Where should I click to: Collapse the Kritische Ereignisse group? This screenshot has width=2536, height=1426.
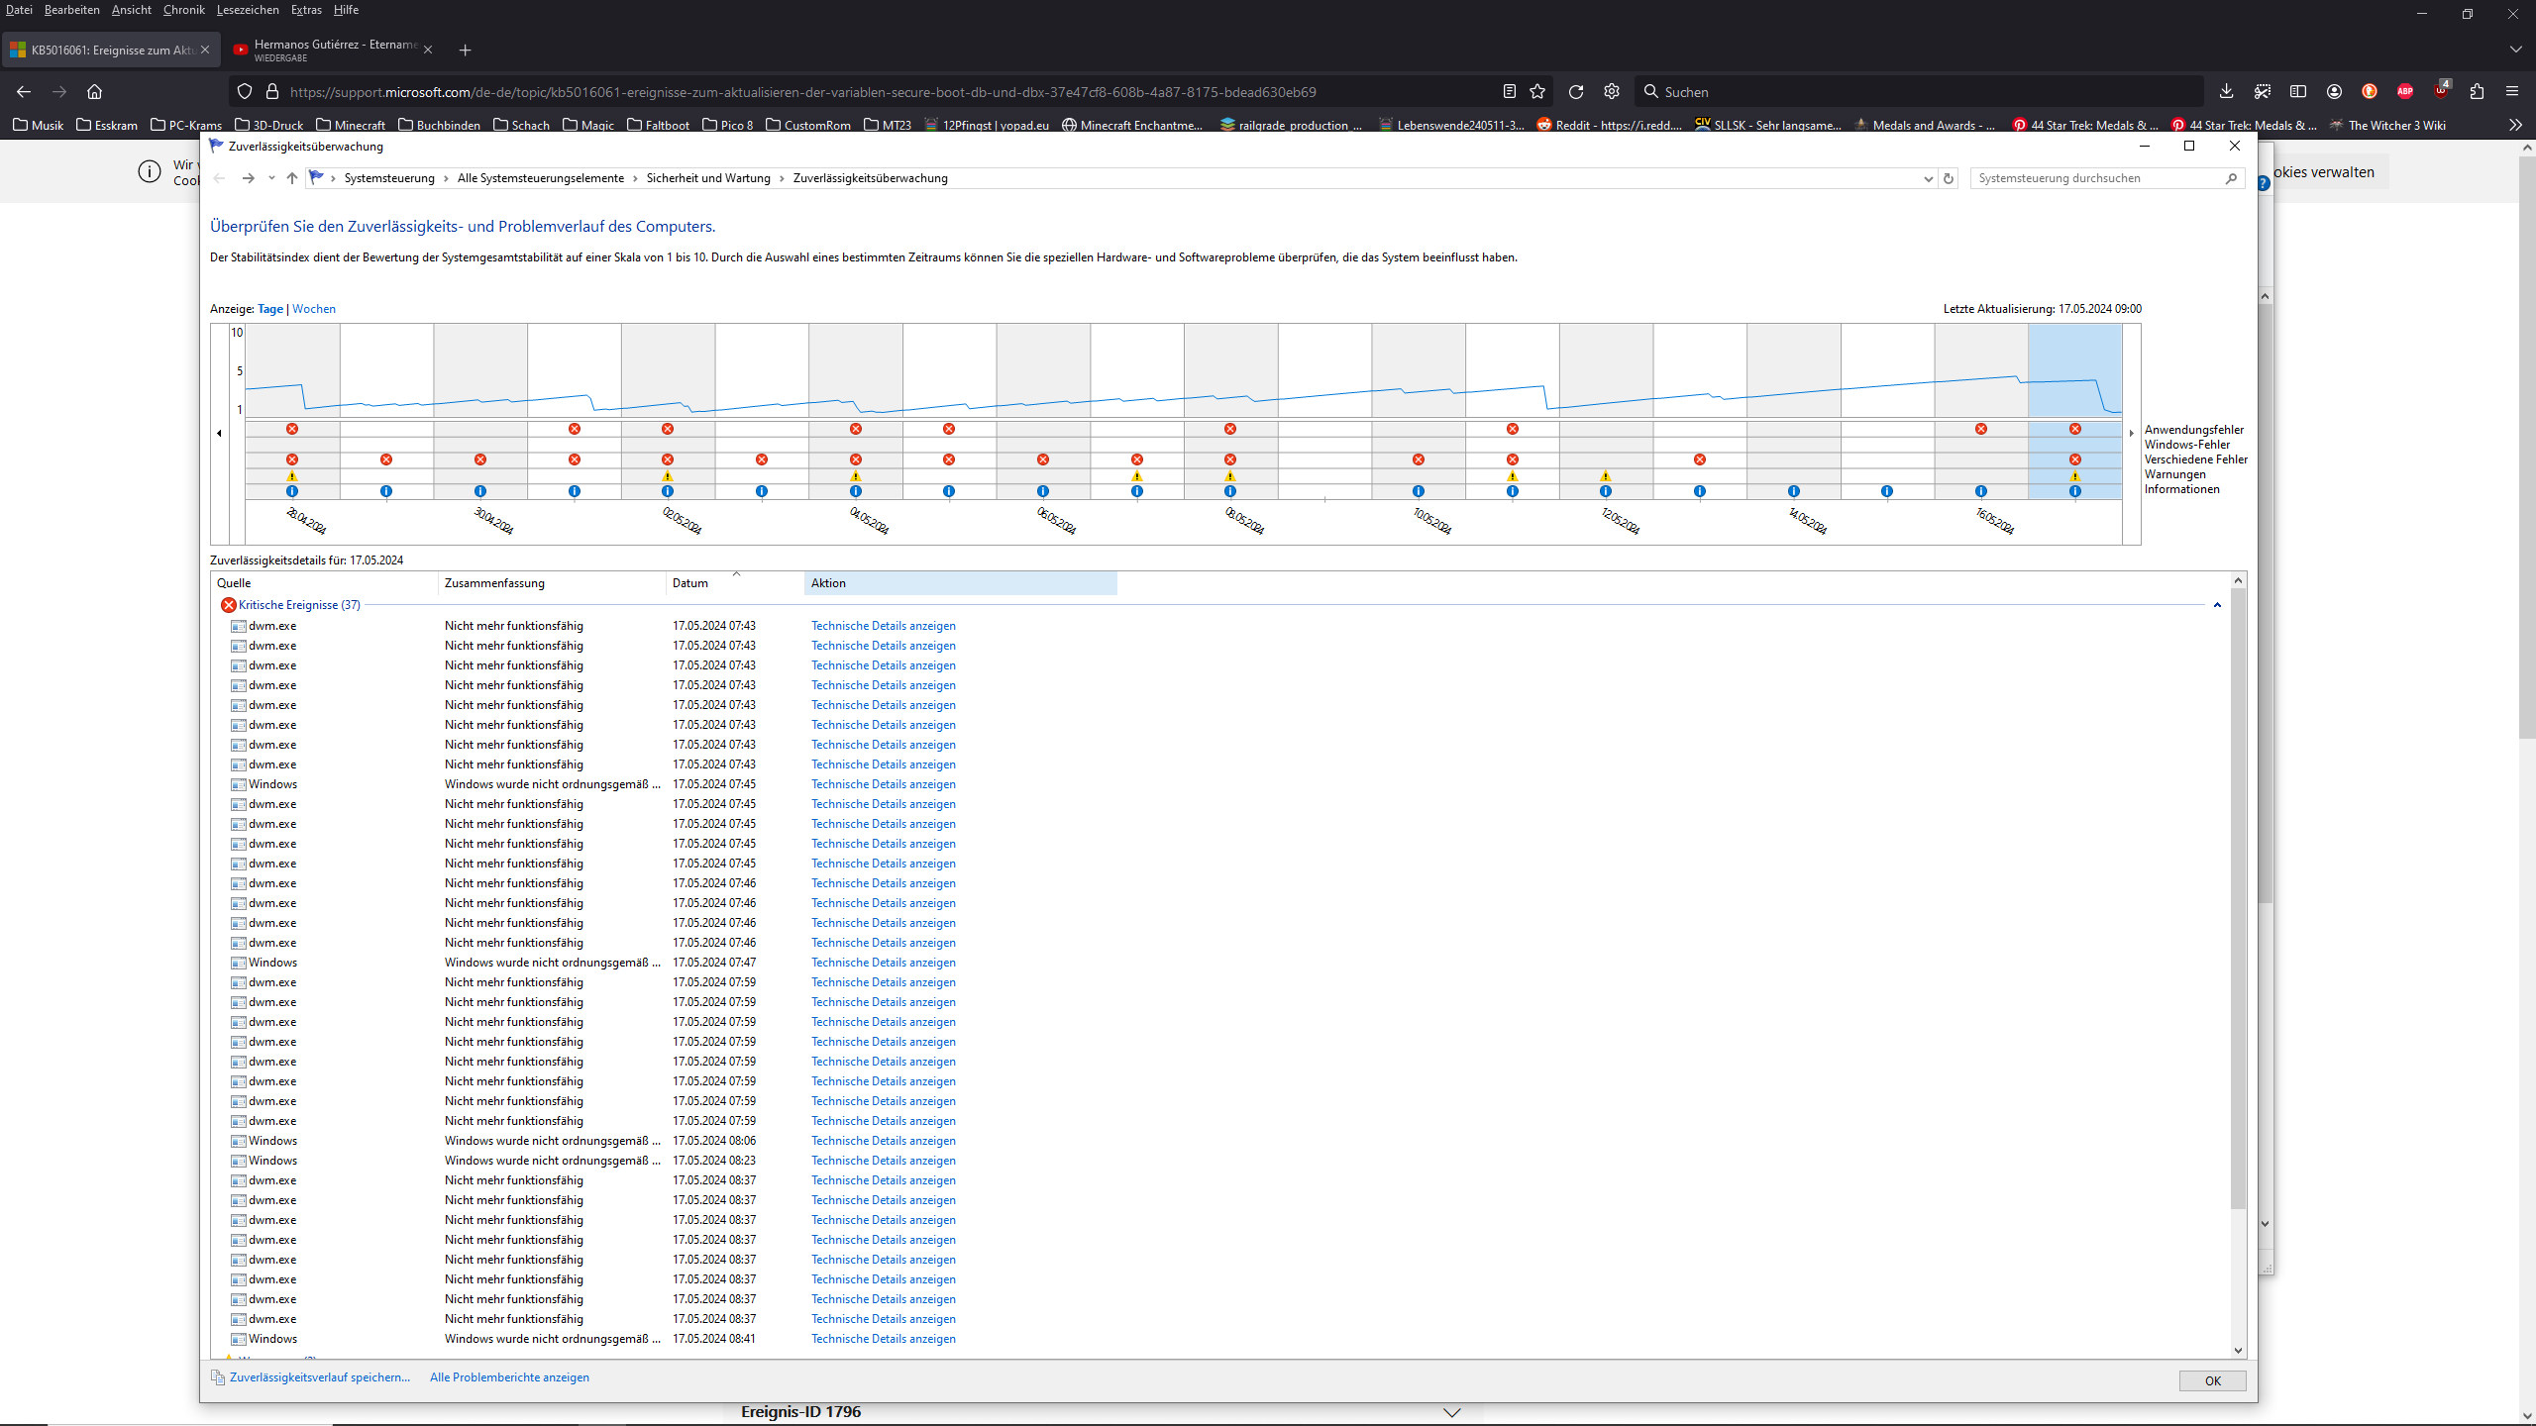[2217, 605]
